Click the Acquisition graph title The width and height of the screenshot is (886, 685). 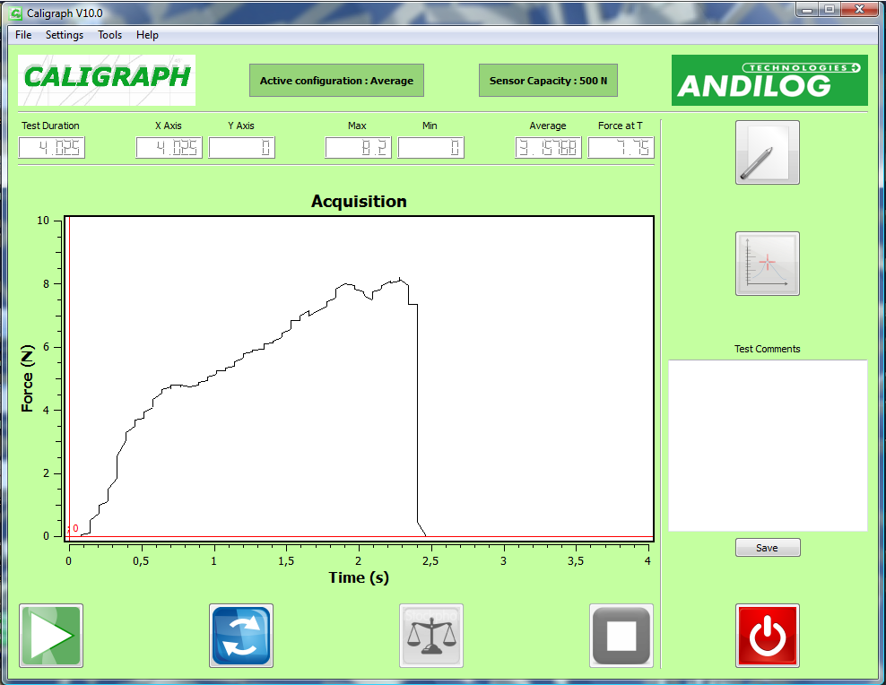coord(359,201)
